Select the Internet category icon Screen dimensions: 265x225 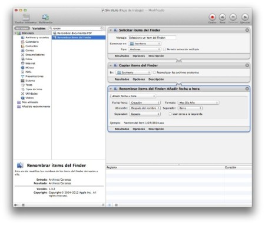(22, 64)
